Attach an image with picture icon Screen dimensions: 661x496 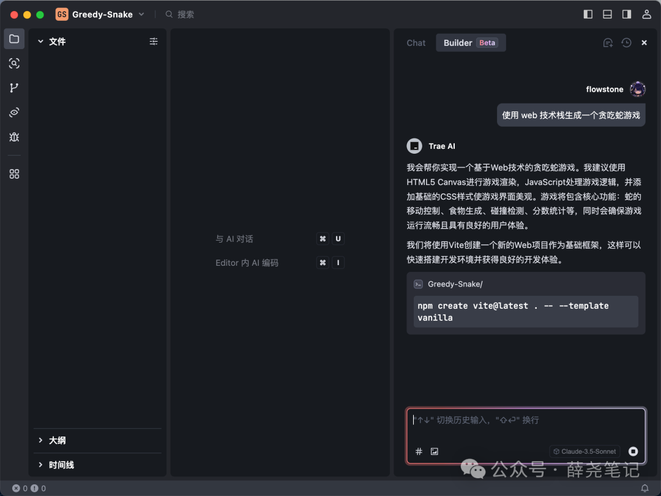click(434, 451)
